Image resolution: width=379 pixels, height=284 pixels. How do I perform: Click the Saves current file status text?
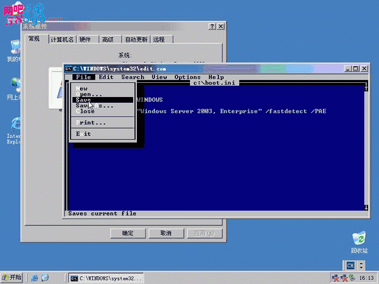pos(102,214)
